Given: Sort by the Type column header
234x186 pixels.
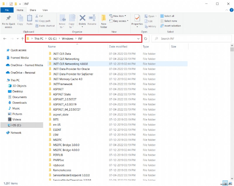Looking at the screenshot, I should coord(146,47).
